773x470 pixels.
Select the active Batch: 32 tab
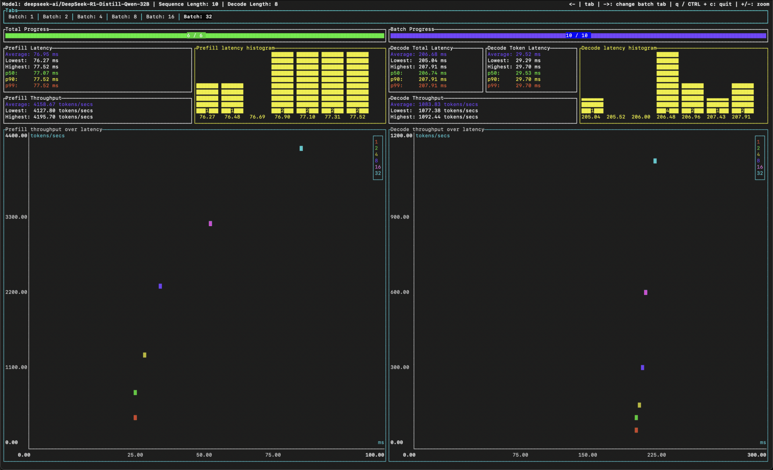tap(197, 17)
